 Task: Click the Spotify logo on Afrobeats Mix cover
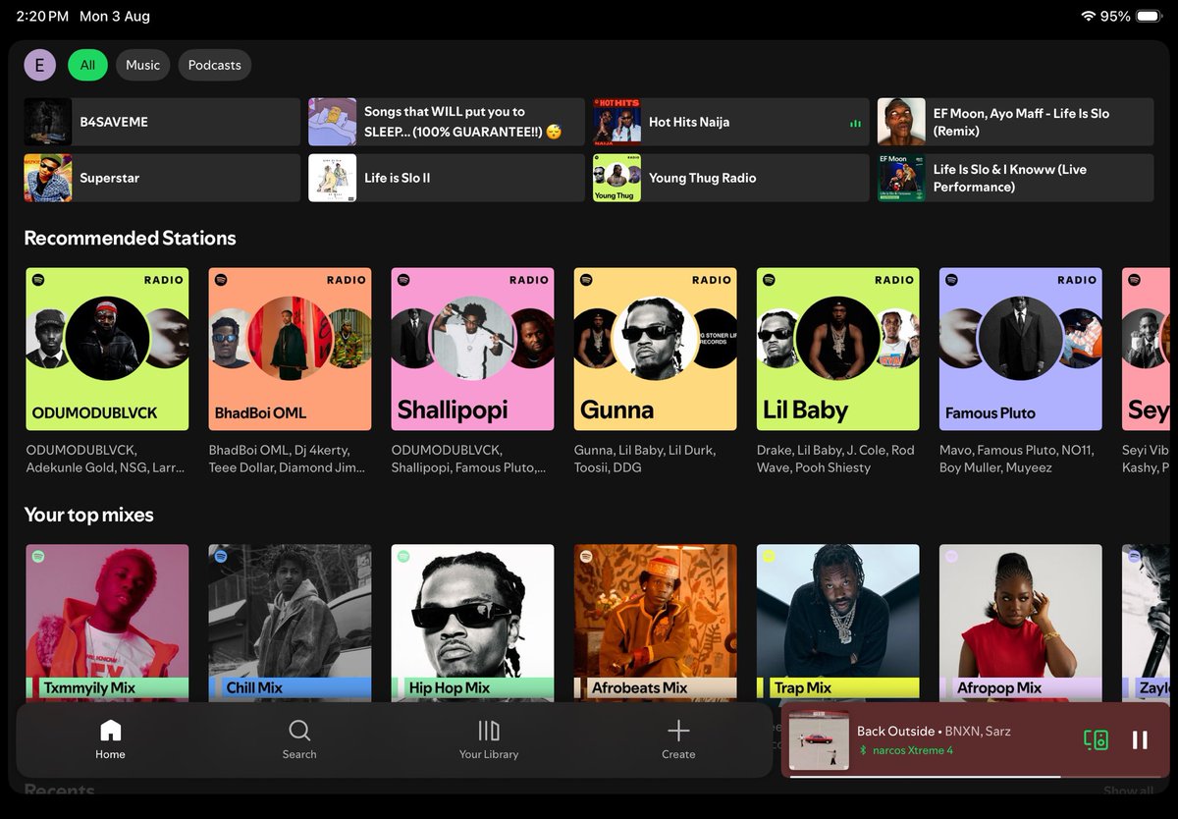(x=586, y=557)
